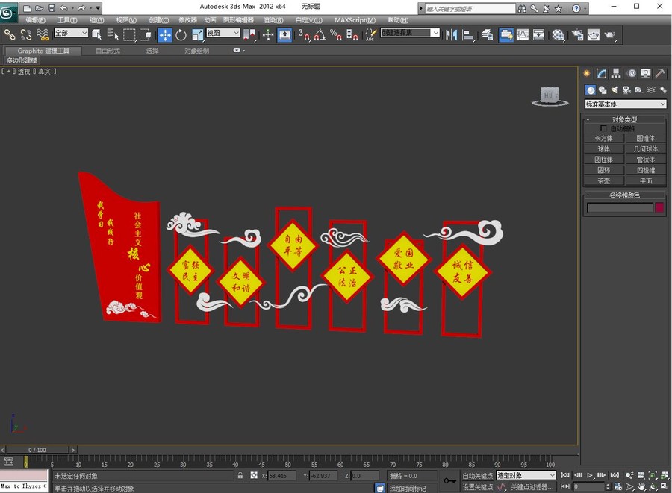Screen dimensions: 672x493
Task: Enable the AutoGrid checkbox
Action: pos(603,128)
